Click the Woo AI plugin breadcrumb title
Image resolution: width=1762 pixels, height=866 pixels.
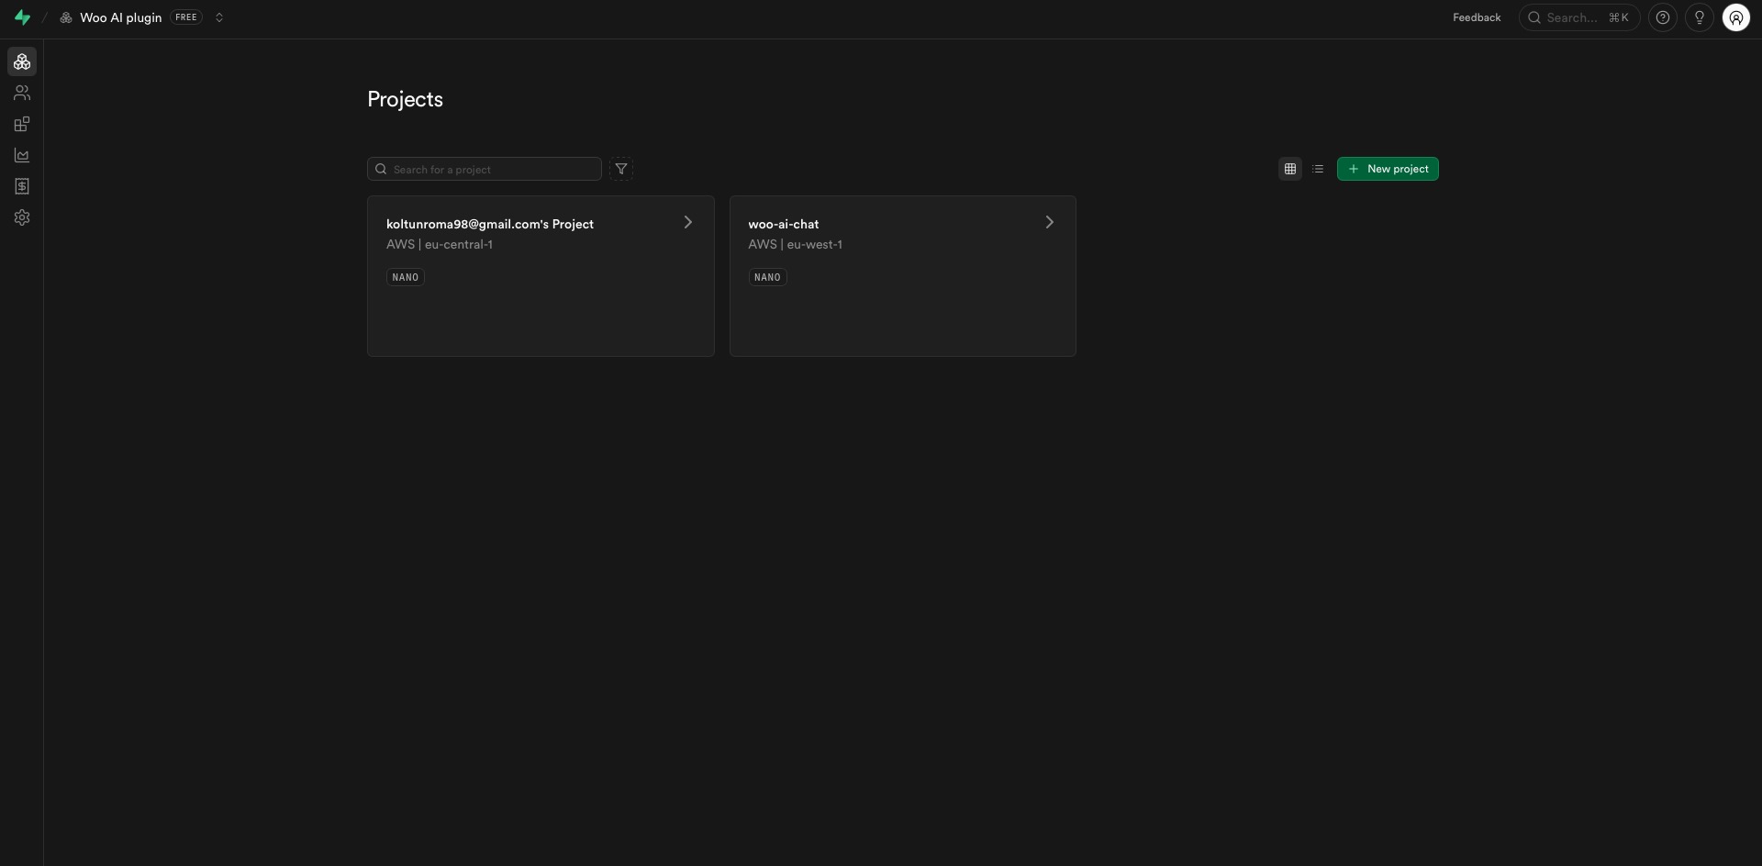(x=122, y=17)
